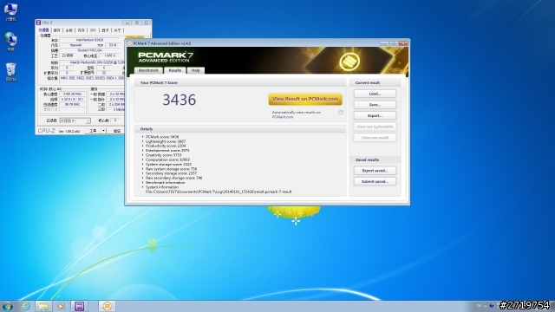The image size is (555, 312).
Task: Switch to the Benchmark tab in PCMark 7
Action: tap(148, 70)
